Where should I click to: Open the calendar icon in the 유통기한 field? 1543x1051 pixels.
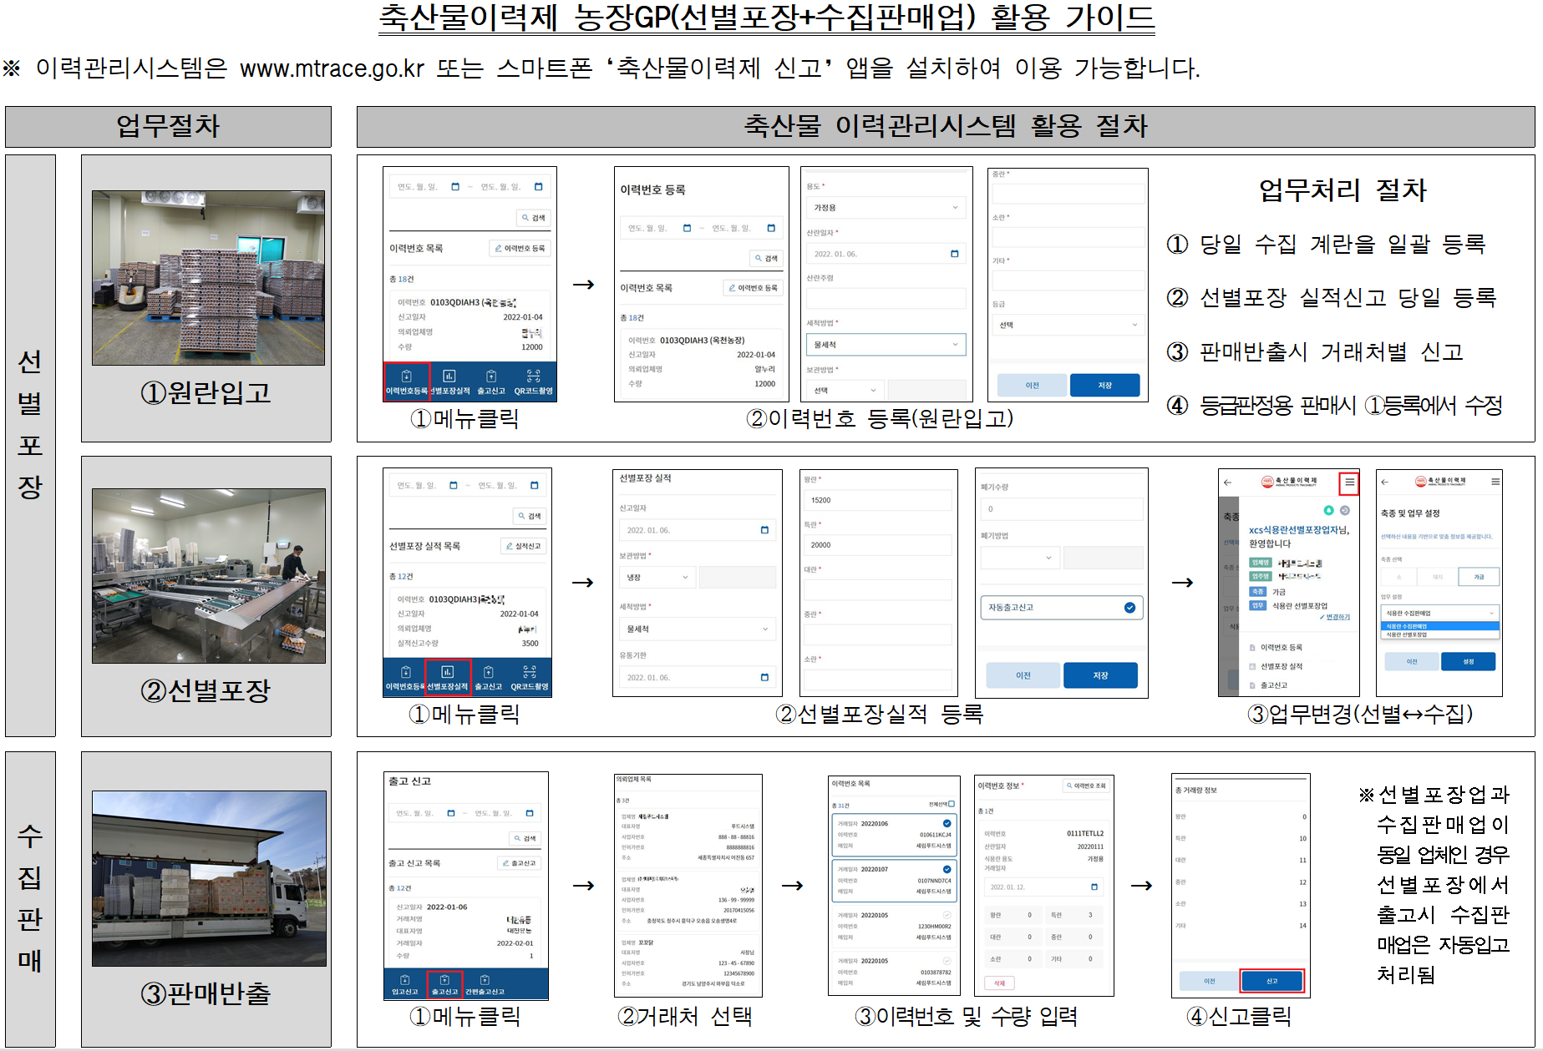point(764,677)
